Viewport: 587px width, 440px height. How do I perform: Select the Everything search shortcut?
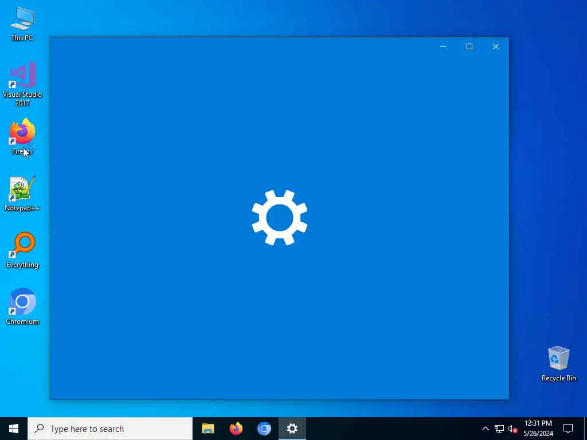(x=22, y=250)
